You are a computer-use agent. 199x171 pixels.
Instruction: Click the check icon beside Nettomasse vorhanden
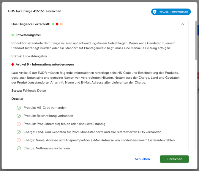19,148
